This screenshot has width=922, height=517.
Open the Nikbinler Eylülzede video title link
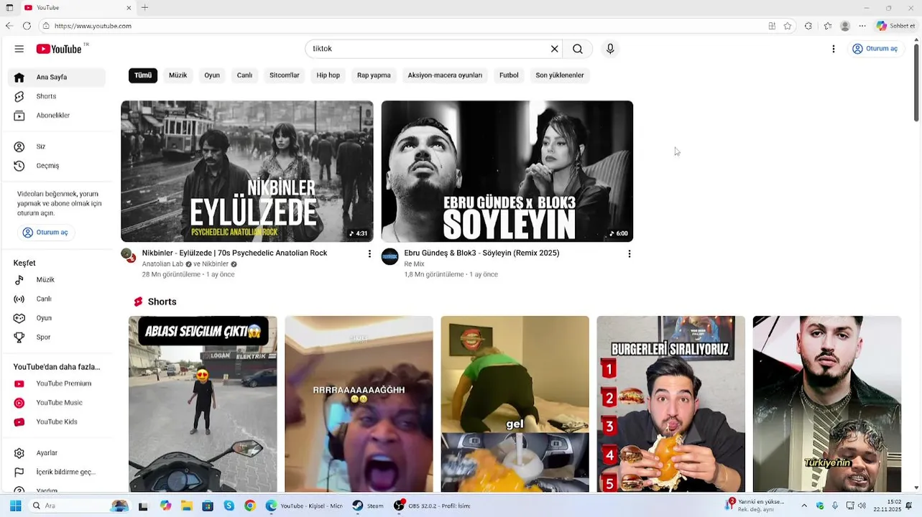click(234, 253)
